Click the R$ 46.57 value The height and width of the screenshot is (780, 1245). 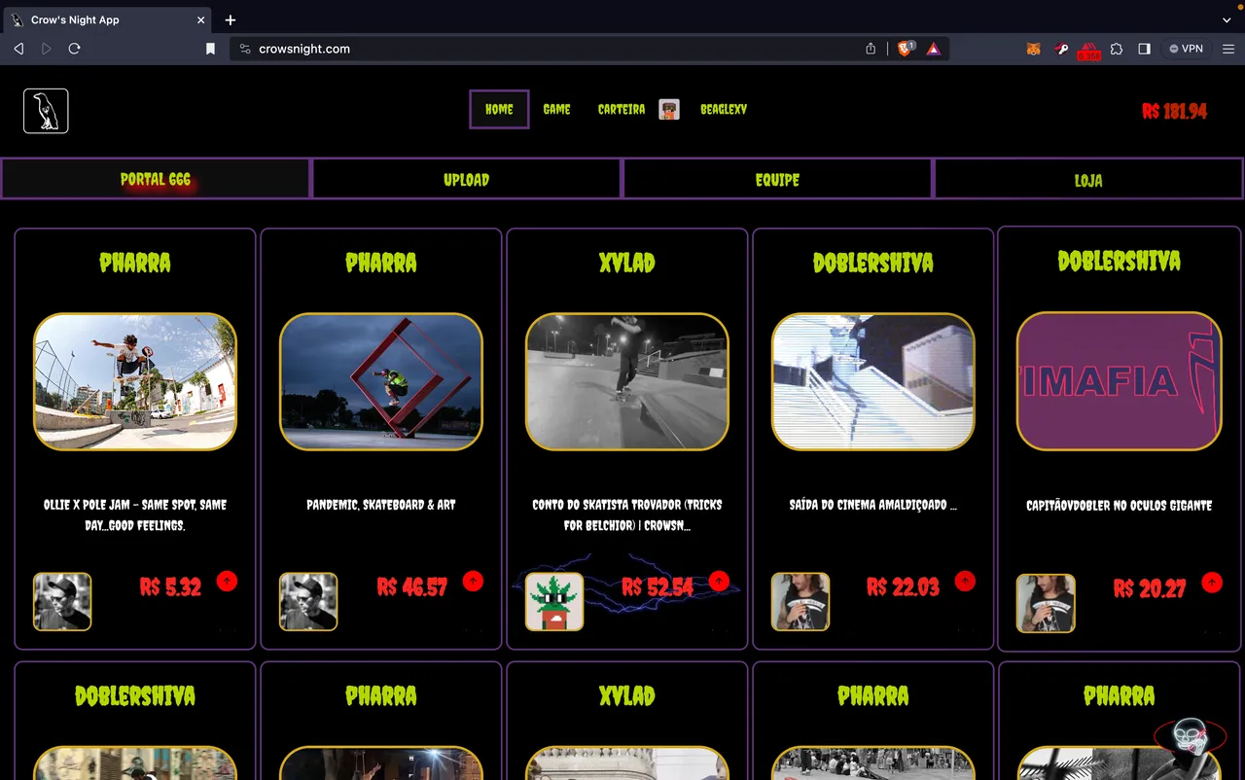(412, 587)
